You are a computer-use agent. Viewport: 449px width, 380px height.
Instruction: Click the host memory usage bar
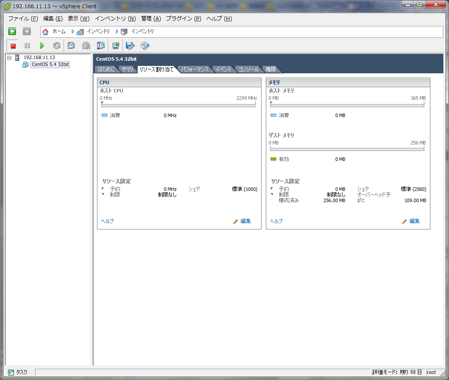347,105
